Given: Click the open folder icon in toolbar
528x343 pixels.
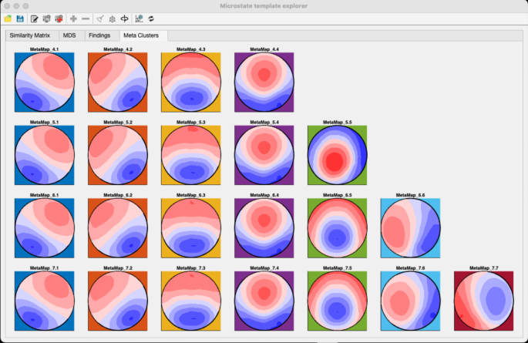Looking at the screenshot, I should pyautogui.click(x=8, y=18).
